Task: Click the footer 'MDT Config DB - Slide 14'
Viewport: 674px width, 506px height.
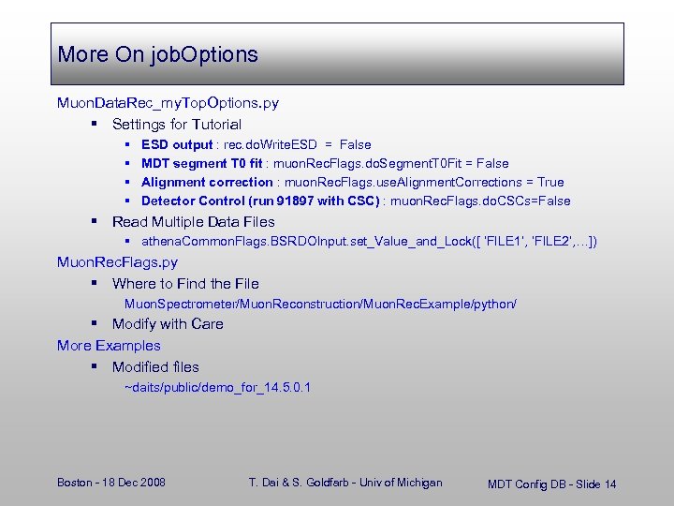Action: click(x=552, y=484)
